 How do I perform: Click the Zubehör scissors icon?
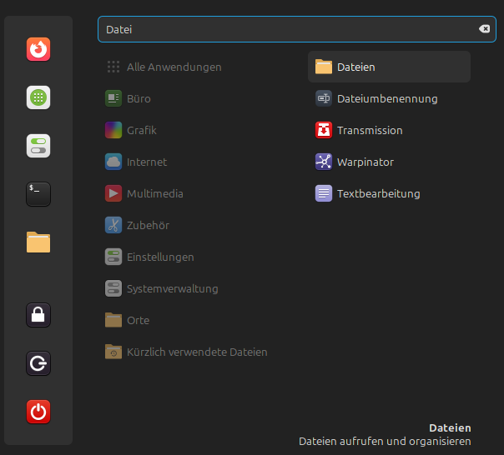click(113, 225)
